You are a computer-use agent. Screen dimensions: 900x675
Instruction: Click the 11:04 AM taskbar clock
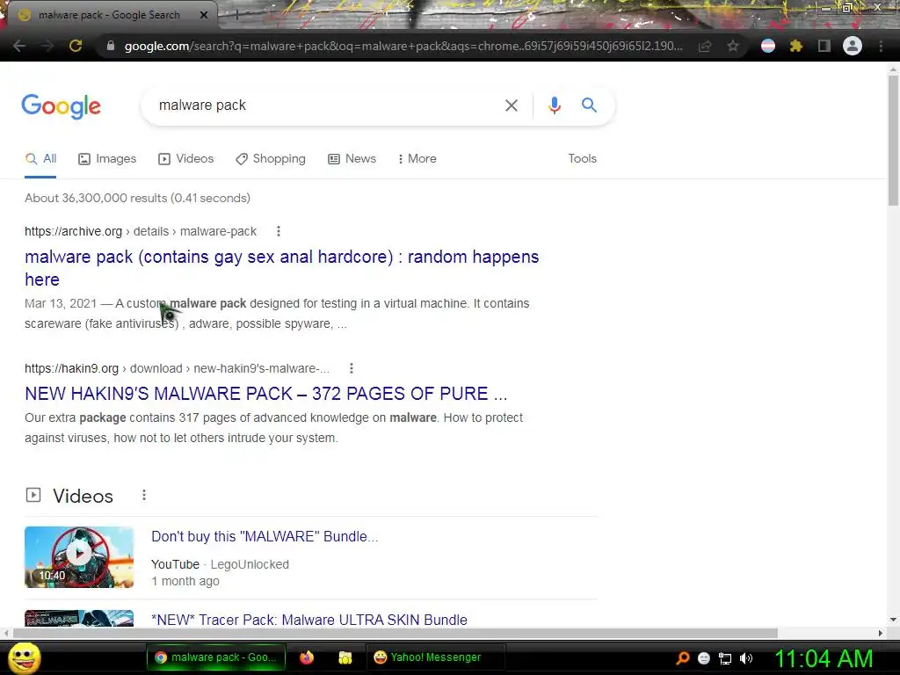824,658
